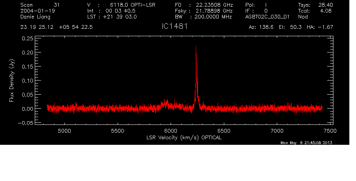Click the 0.10 y-axis tick label
Screen dimensions: 356x181
(x=27, y=81)
